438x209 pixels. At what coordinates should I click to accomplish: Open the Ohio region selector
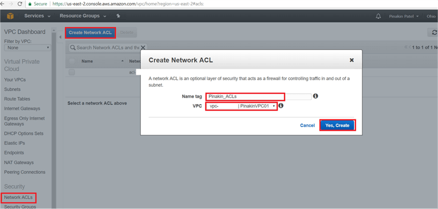(x=431, y=16)
